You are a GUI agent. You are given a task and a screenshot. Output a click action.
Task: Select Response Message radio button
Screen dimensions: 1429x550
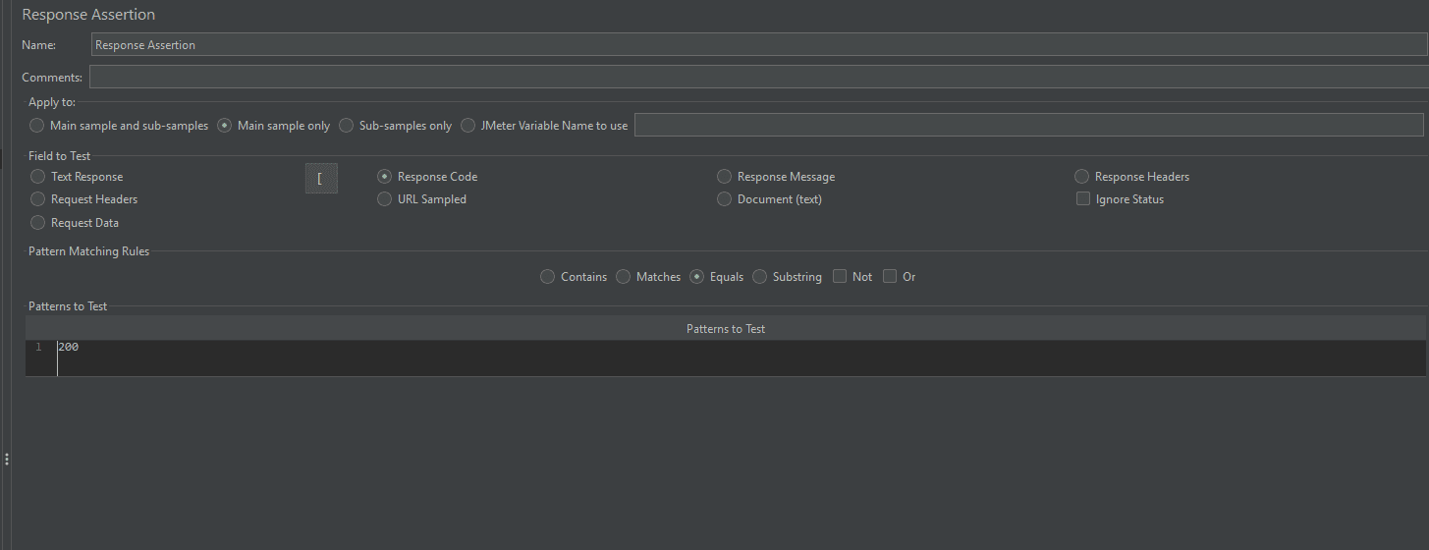click(725, 177)
